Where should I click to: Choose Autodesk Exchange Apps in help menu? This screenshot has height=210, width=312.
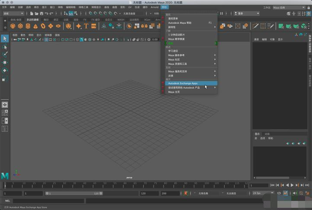point(191,83)
